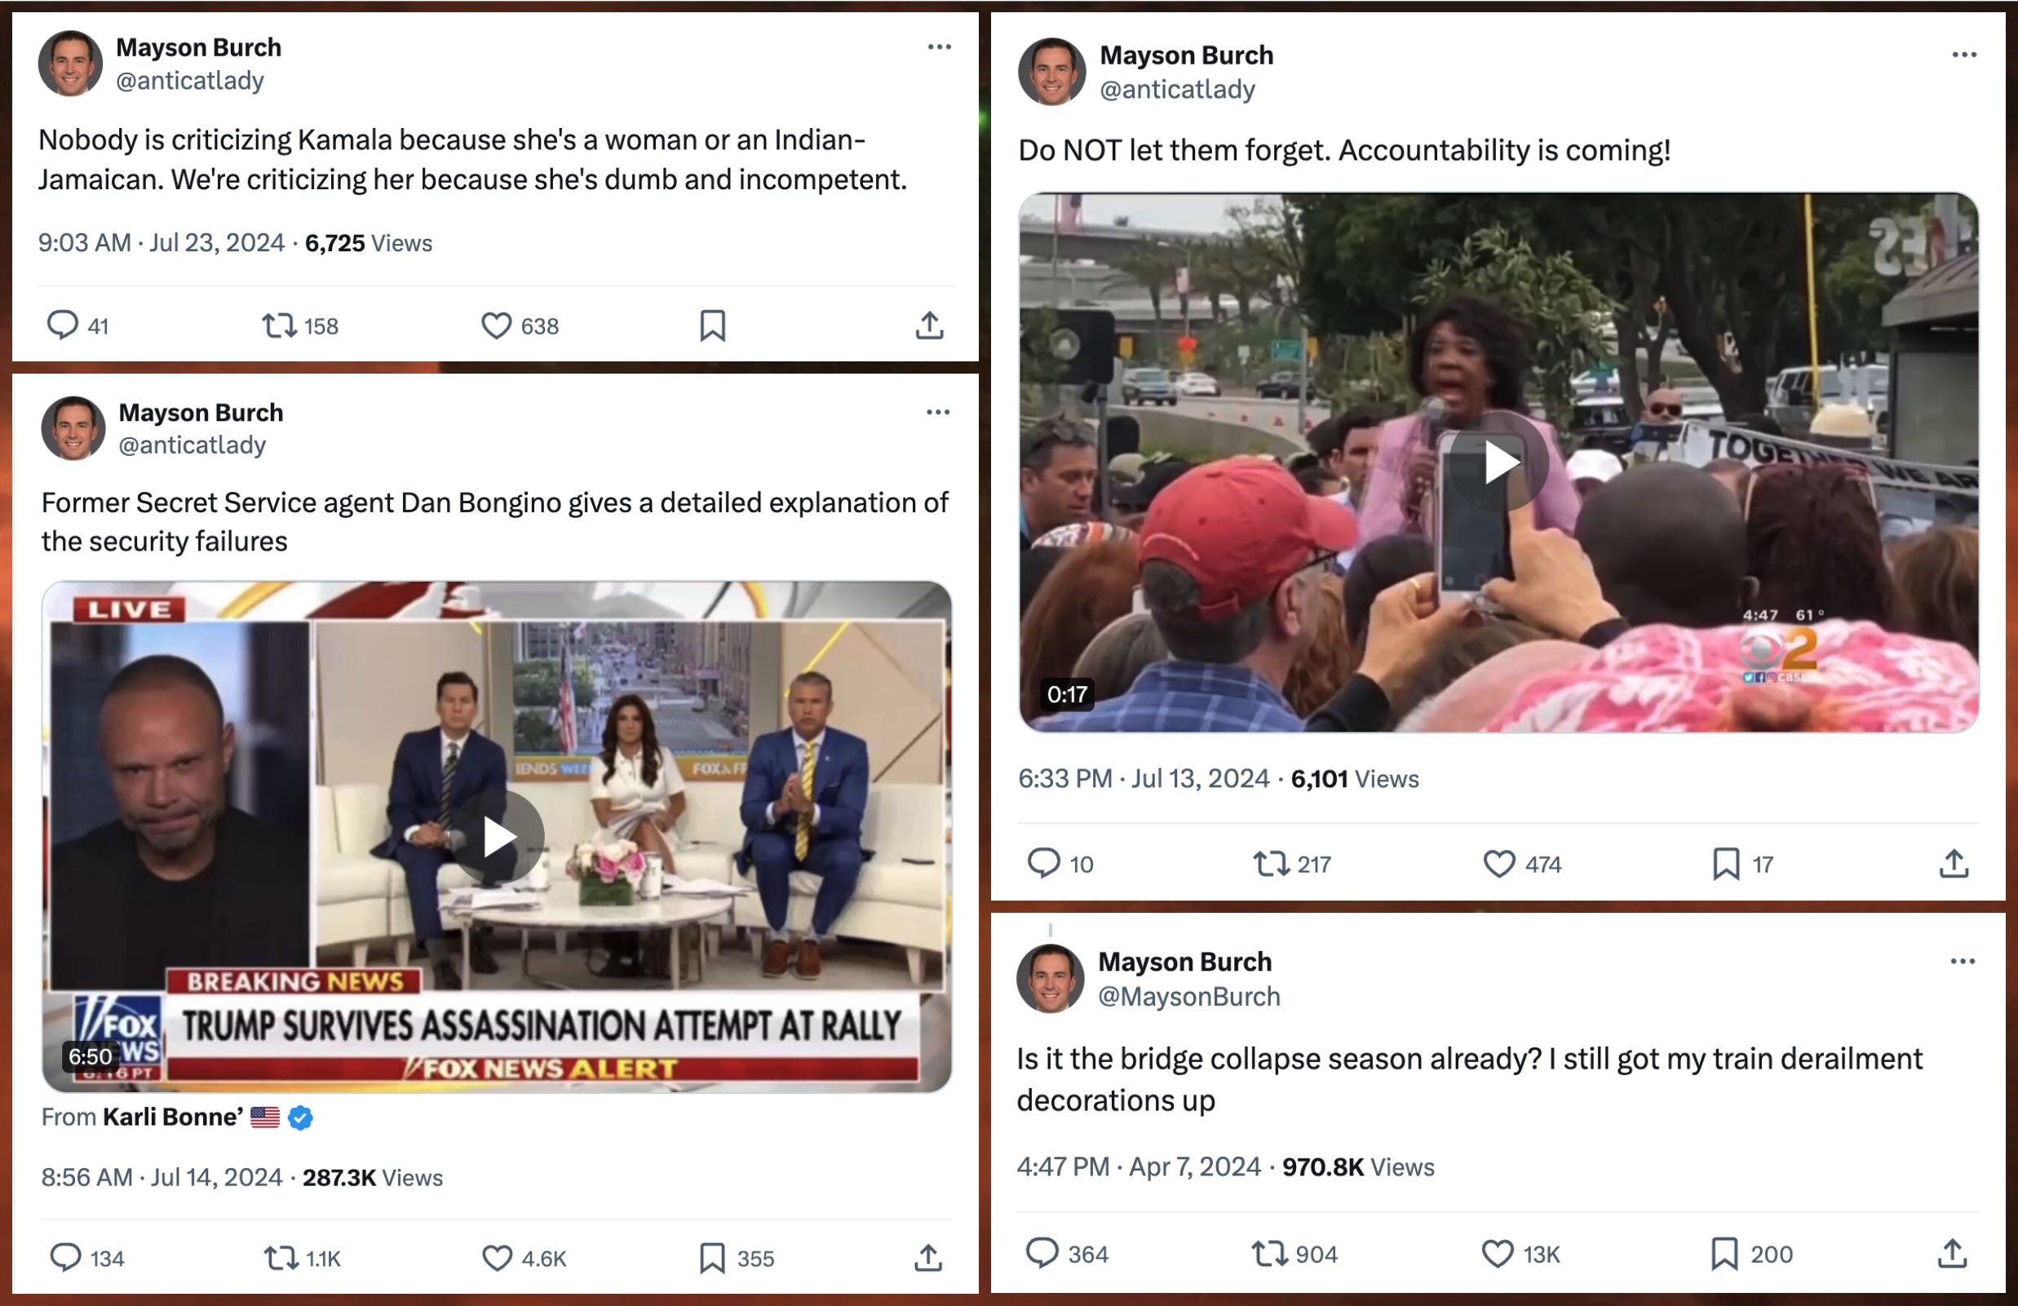Like the Accountability tweet with 474 likes
Image resolution: width=2018 pixels, height=1306 pixels.
(x=1498, y=864)
